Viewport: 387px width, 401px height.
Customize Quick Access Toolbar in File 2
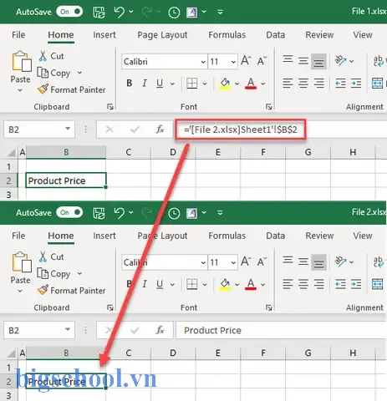[220, 213]
